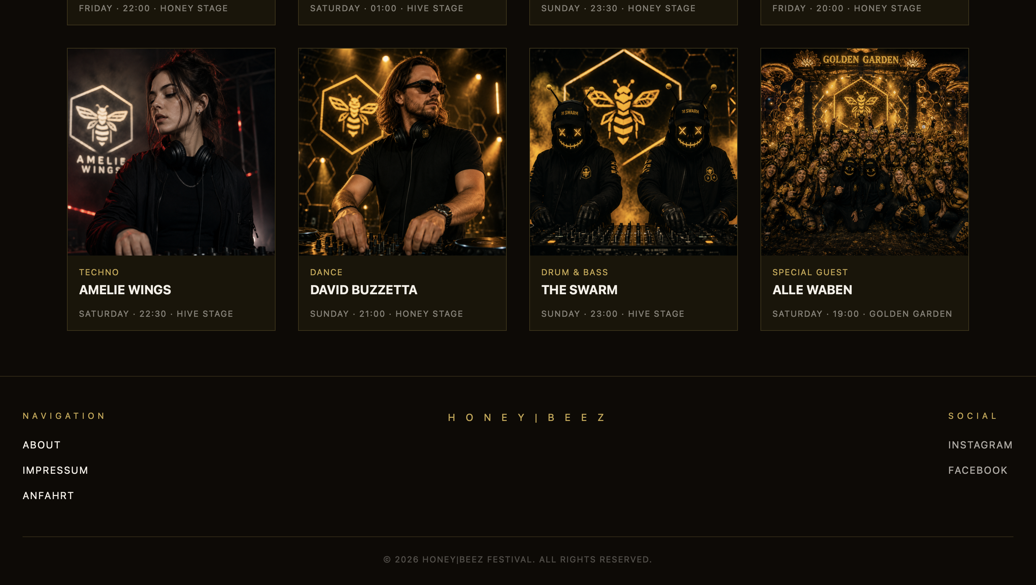Visit the Instagram social link
Image resolution: width=1036 pixels, height=585 pixels.
[x=980, y=445]
